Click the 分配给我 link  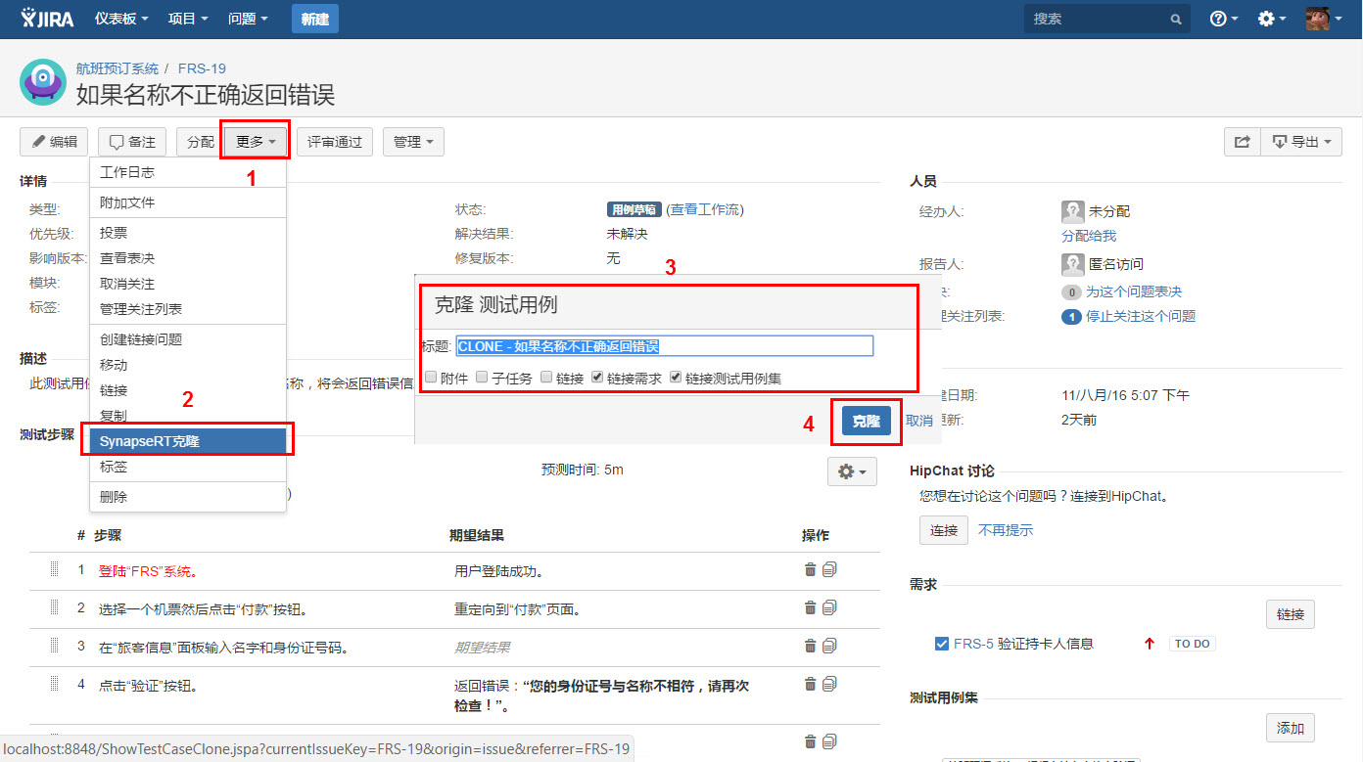[1089, 236]
